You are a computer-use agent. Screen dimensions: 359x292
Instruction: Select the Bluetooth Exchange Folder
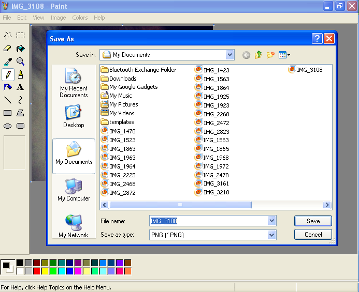pyautogui.click(x=138, y=70)
